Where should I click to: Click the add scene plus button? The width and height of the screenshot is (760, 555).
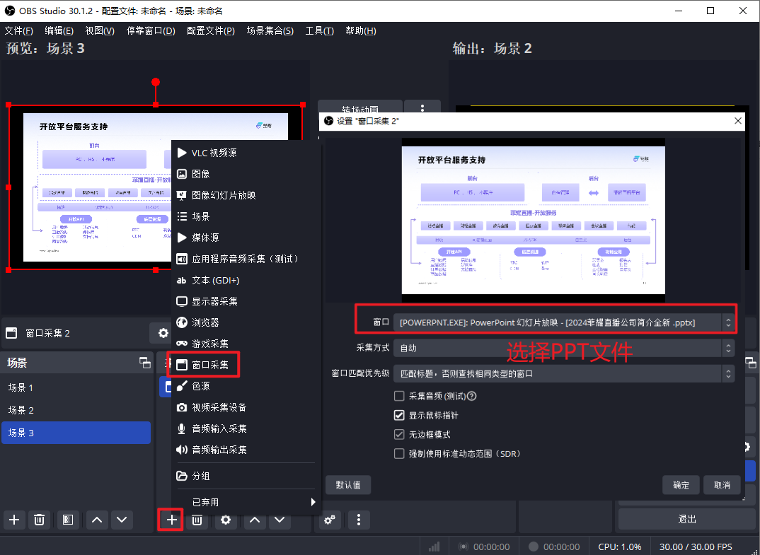(14, 520)
